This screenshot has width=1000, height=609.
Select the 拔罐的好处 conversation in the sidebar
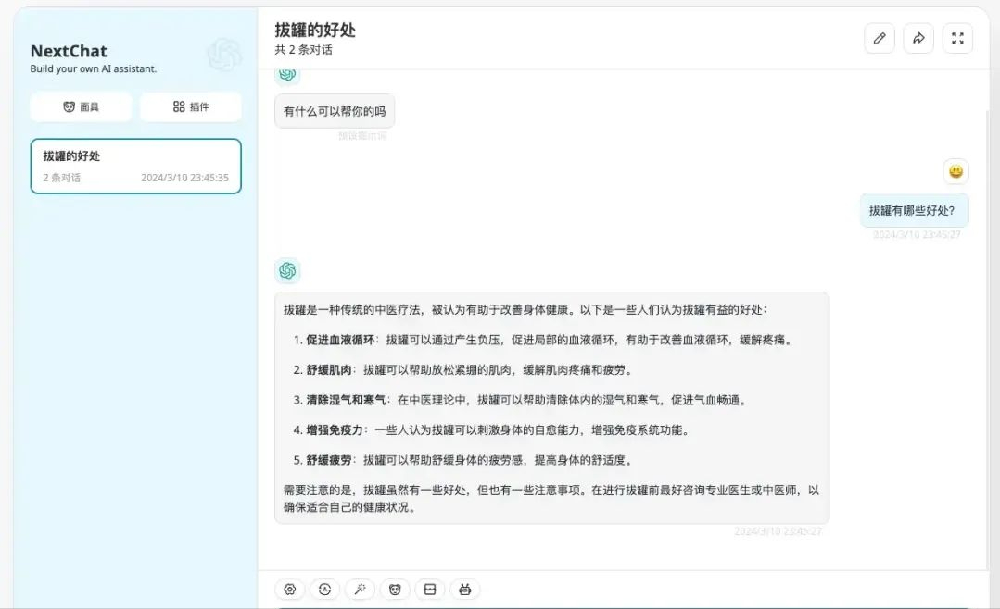point(135,166)
